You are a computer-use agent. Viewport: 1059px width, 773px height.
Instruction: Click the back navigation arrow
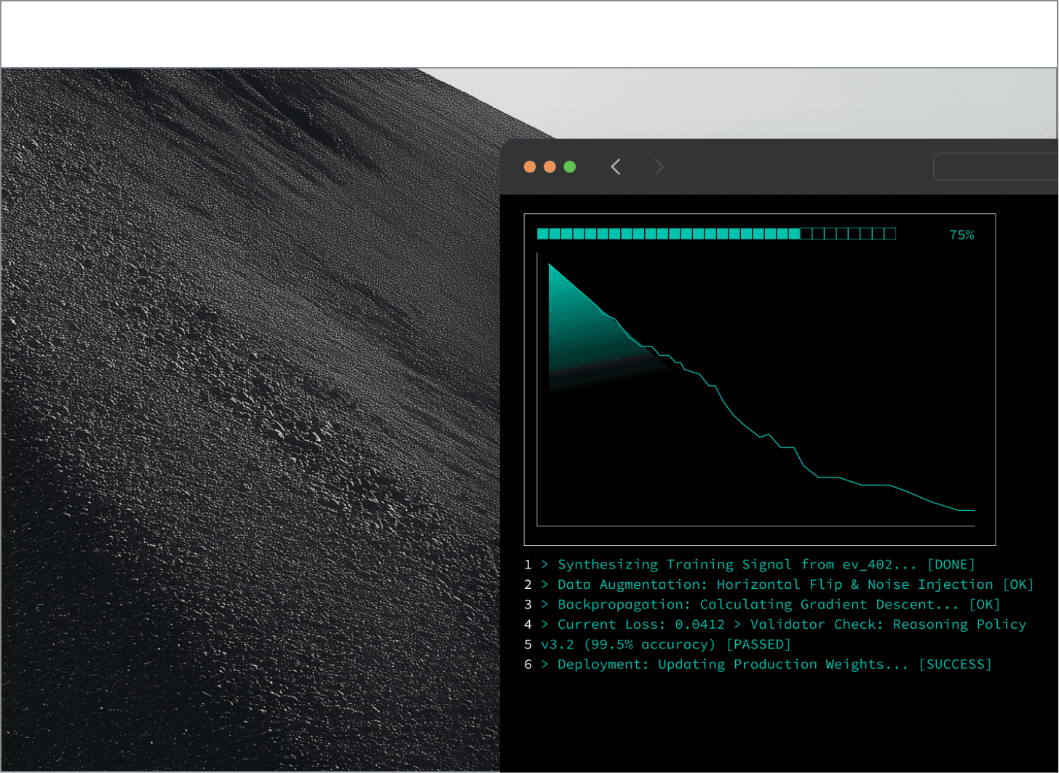[616, 167]
